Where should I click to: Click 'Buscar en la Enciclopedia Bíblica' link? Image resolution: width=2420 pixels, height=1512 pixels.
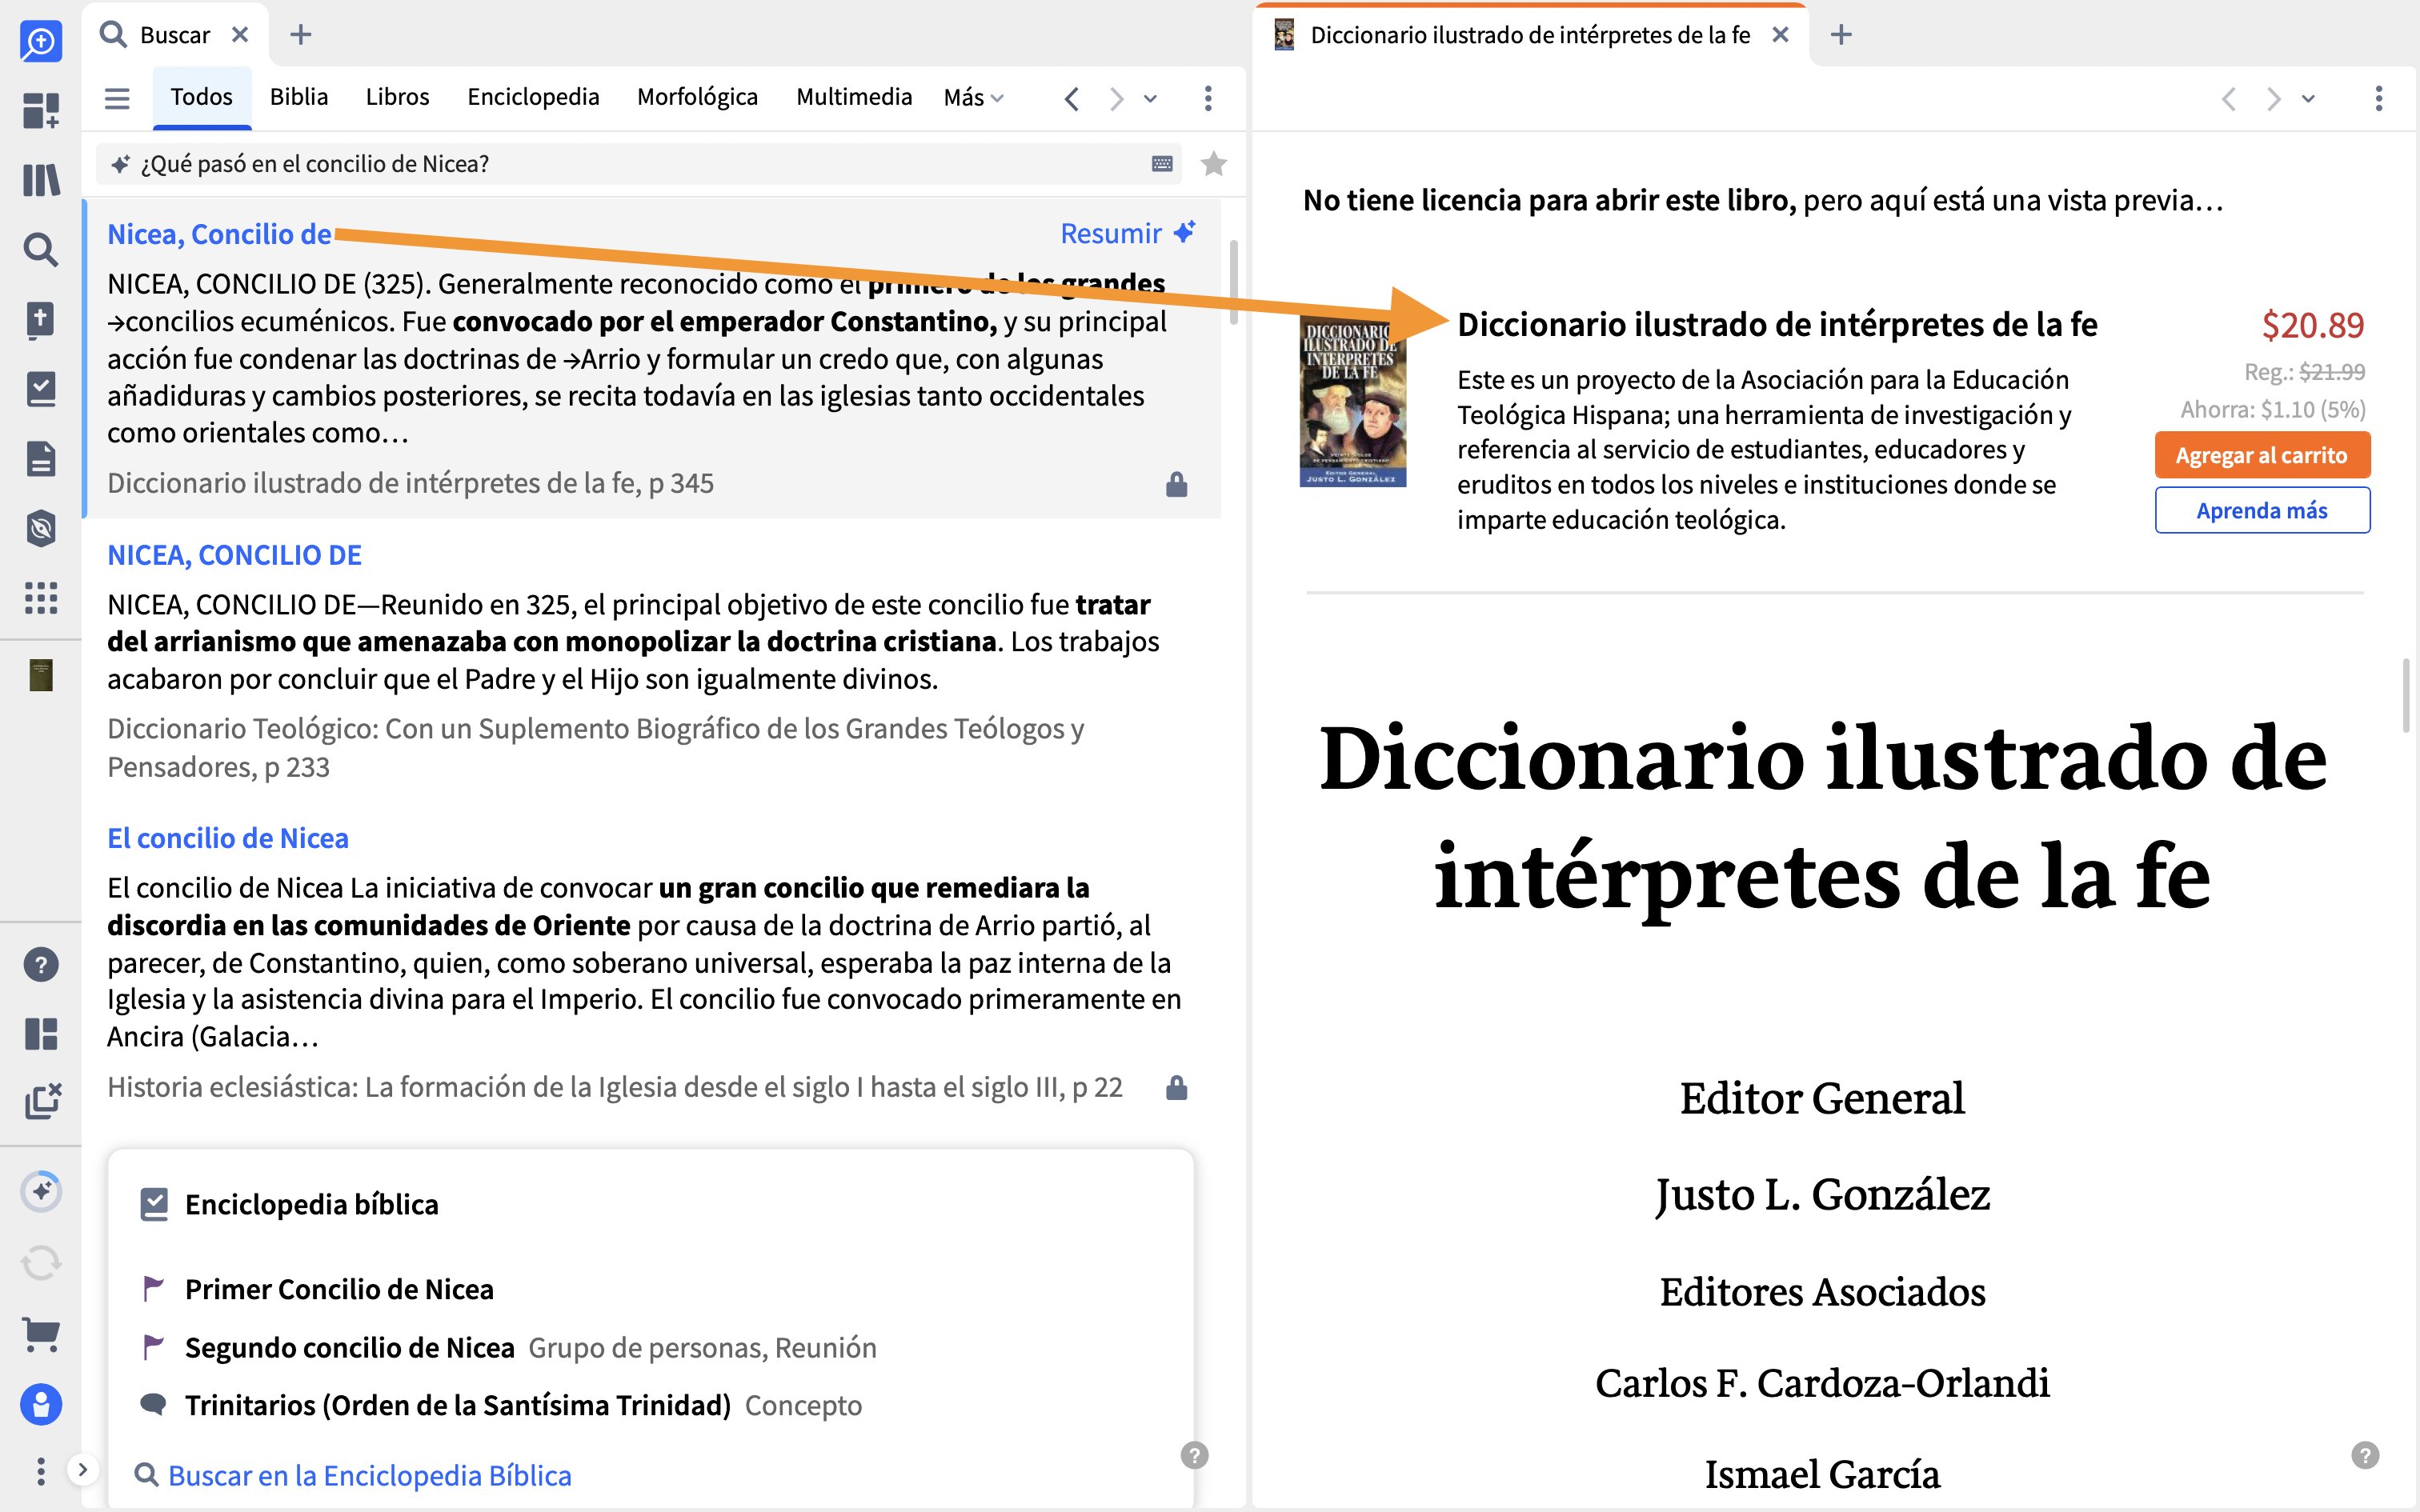369,1475
